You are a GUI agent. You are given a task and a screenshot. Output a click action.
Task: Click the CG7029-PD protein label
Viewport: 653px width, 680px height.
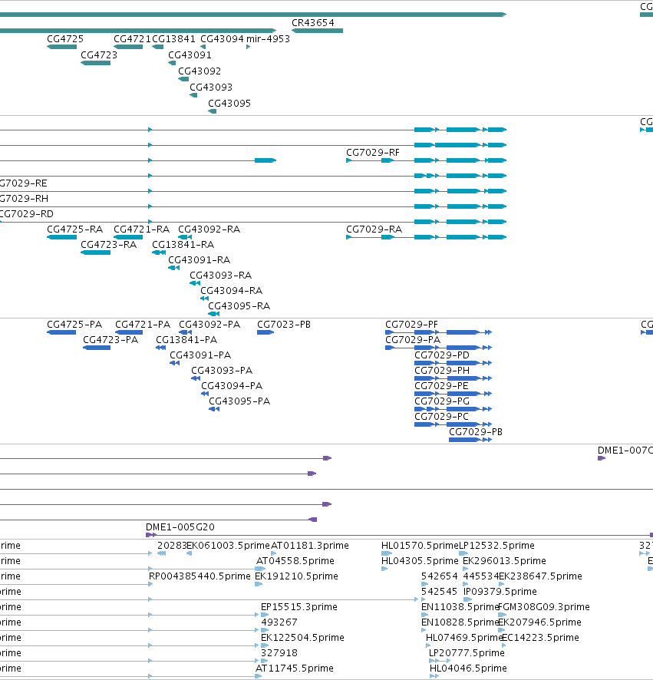click(x=442, y=355)
